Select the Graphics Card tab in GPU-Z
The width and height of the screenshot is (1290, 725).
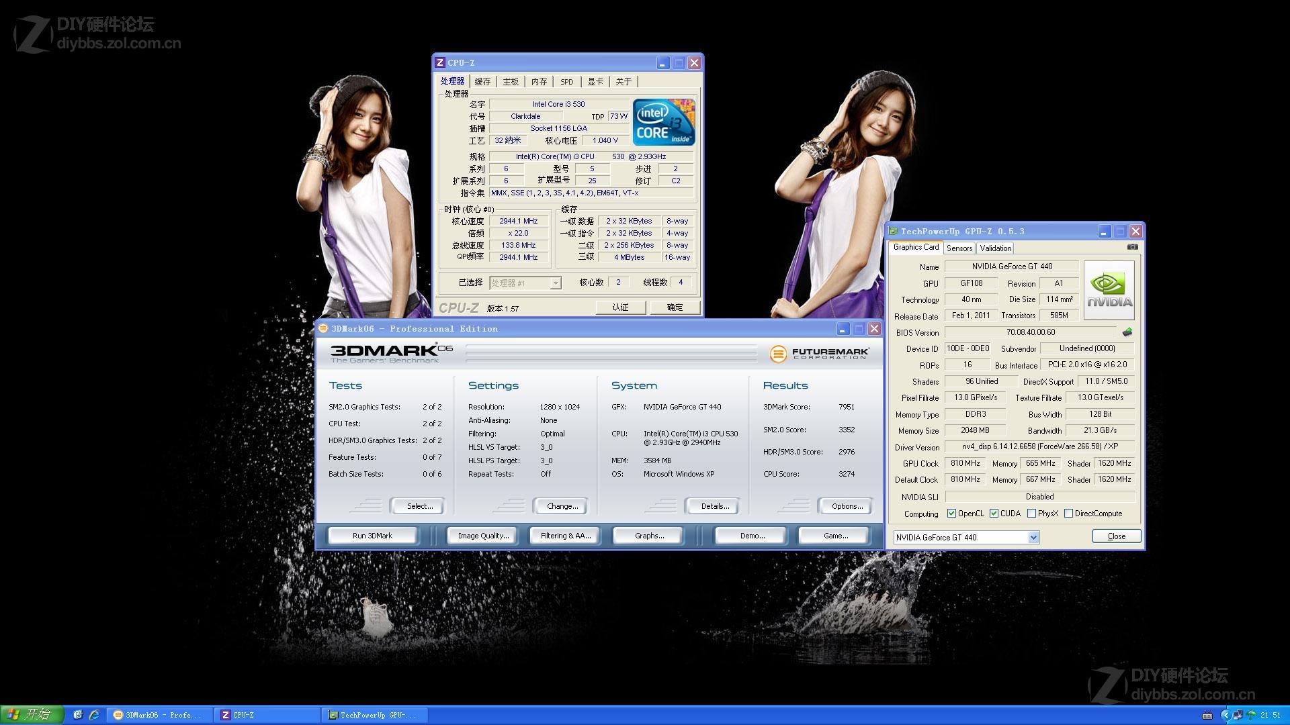coord(916,247)
